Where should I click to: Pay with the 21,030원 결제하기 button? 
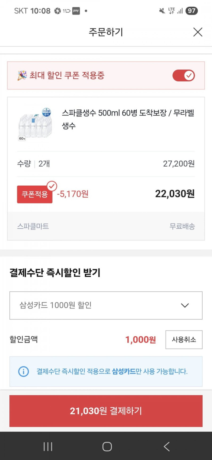pos(106,411)
